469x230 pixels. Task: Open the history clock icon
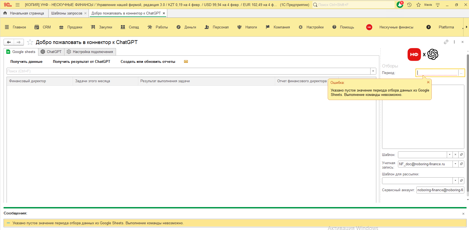409,5
